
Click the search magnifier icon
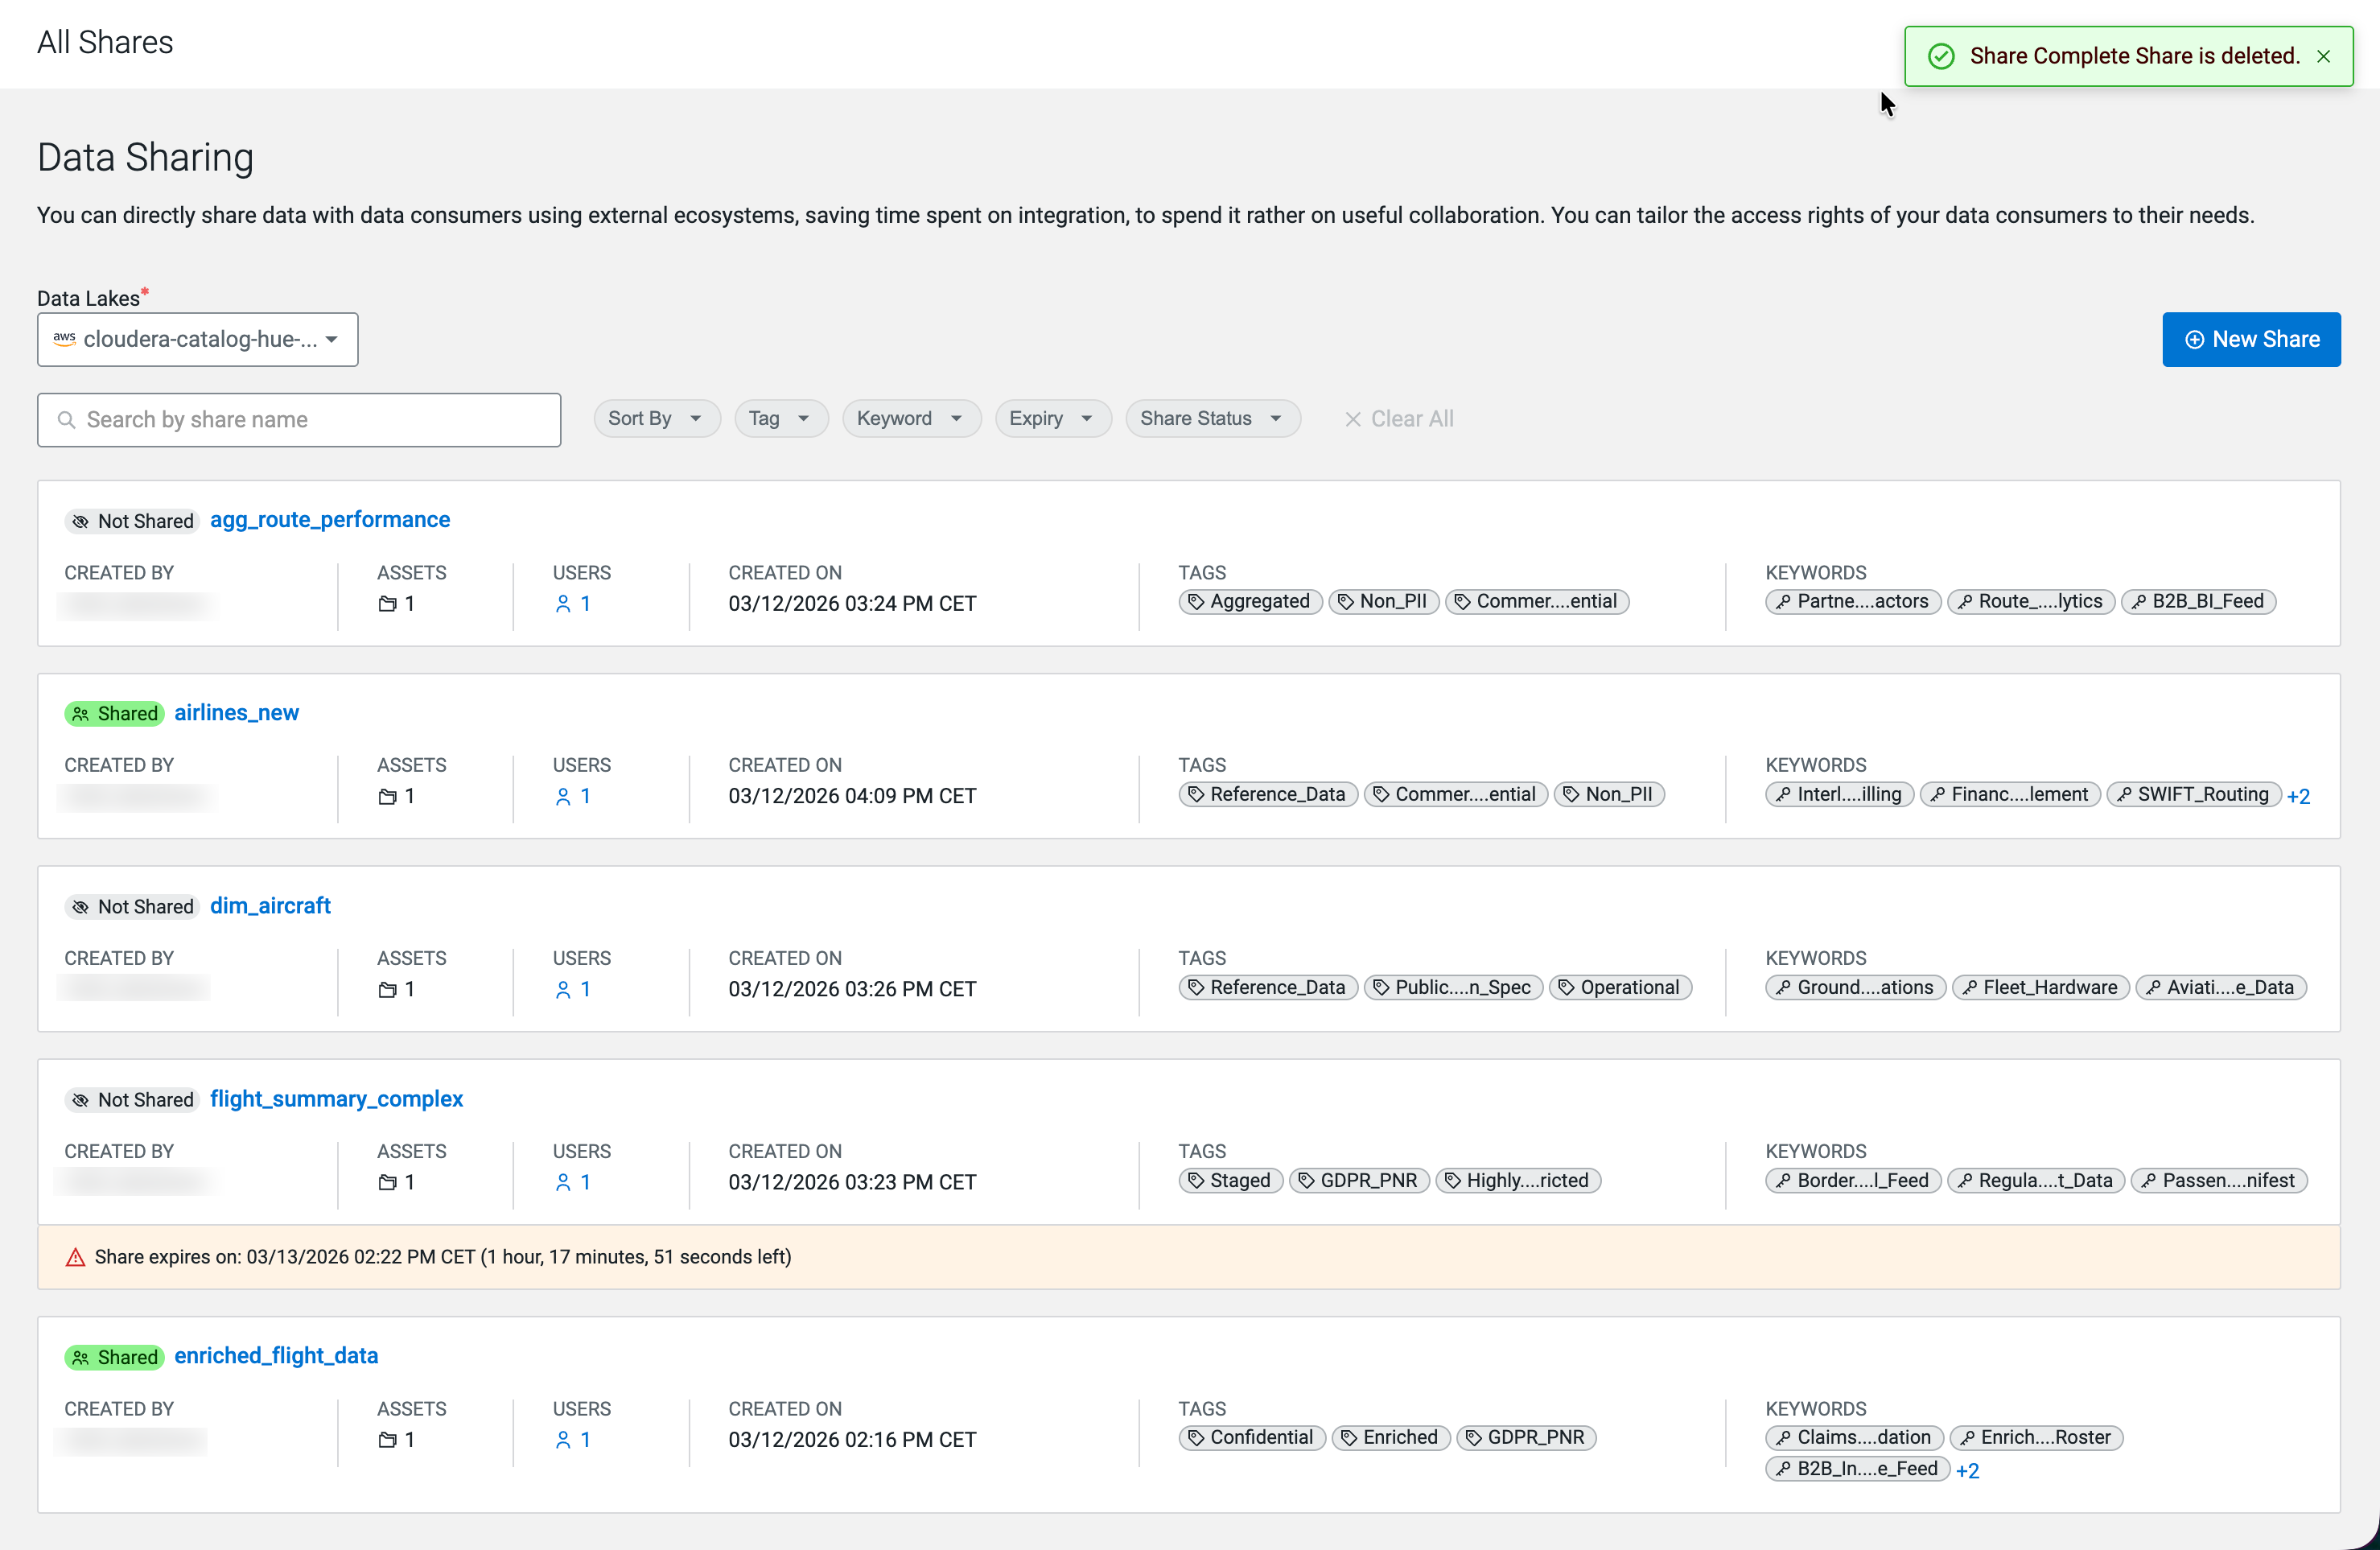(66, 420)
